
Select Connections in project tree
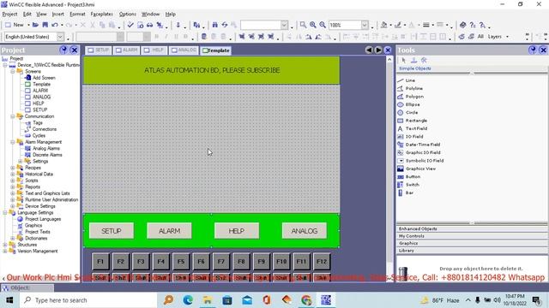pyautogui.click(x=40, y=129)
